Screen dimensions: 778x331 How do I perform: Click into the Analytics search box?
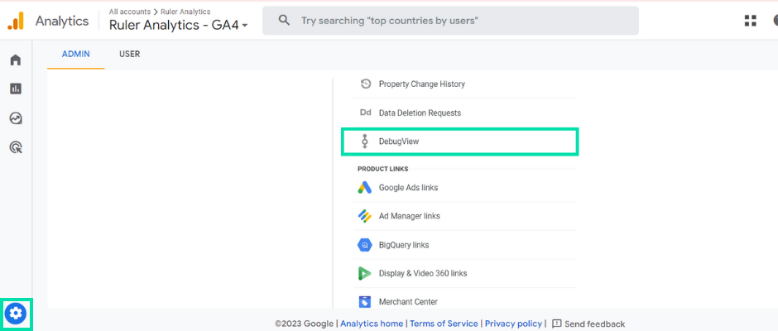tap(450, 21)
